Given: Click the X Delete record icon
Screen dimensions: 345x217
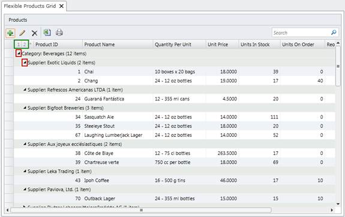Looking at the screenshot, I should tap(34, 33).
